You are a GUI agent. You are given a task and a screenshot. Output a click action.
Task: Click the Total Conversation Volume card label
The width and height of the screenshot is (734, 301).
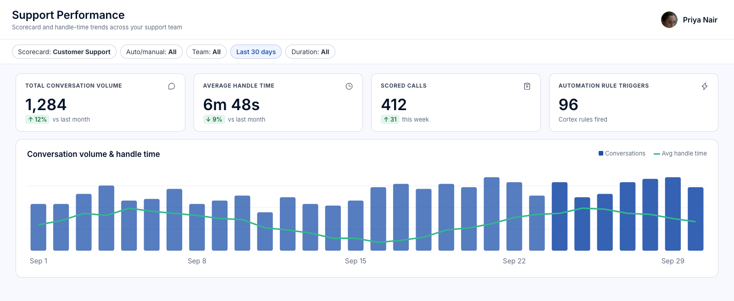pos(73,86)
